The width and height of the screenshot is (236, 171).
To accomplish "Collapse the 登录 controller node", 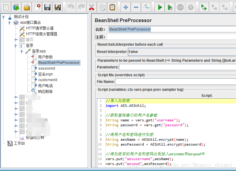I will [x=16, y=46].
